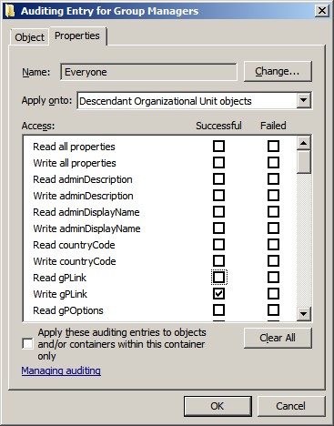
Task: Check Failed for Write all properties
Action: 273,163
